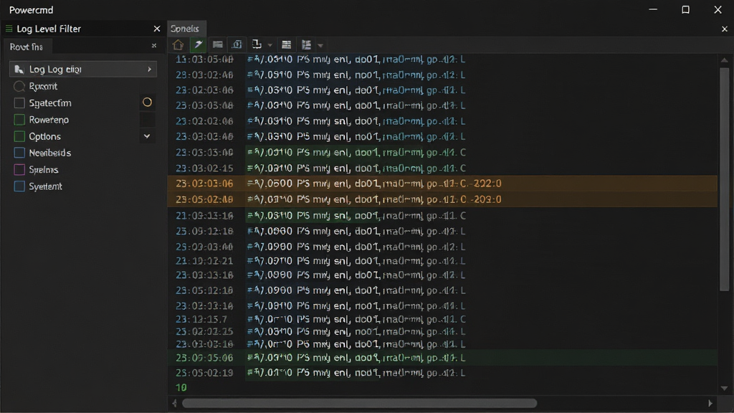The height and width of the screenshot is (413, 734).
Task: Enable the Options checkbox
Action: coord(19,136)
